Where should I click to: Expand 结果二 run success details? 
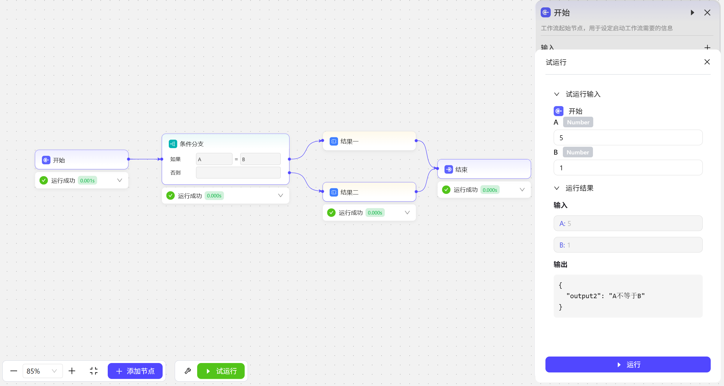pyautogui.click(x=407, y=213)
